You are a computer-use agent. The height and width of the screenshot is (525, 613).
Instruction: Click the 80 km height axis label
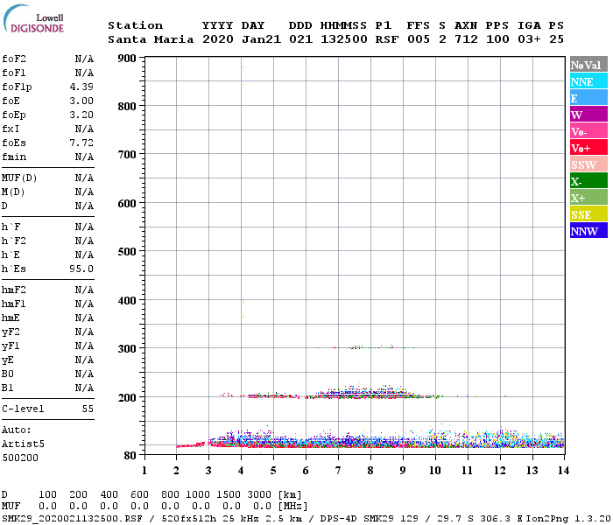click(x=130, y=456)
